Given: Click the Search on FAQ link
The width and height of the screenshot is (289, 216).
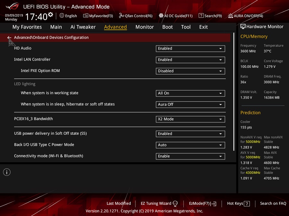Looking at the screenshot, I should point(273,204).
